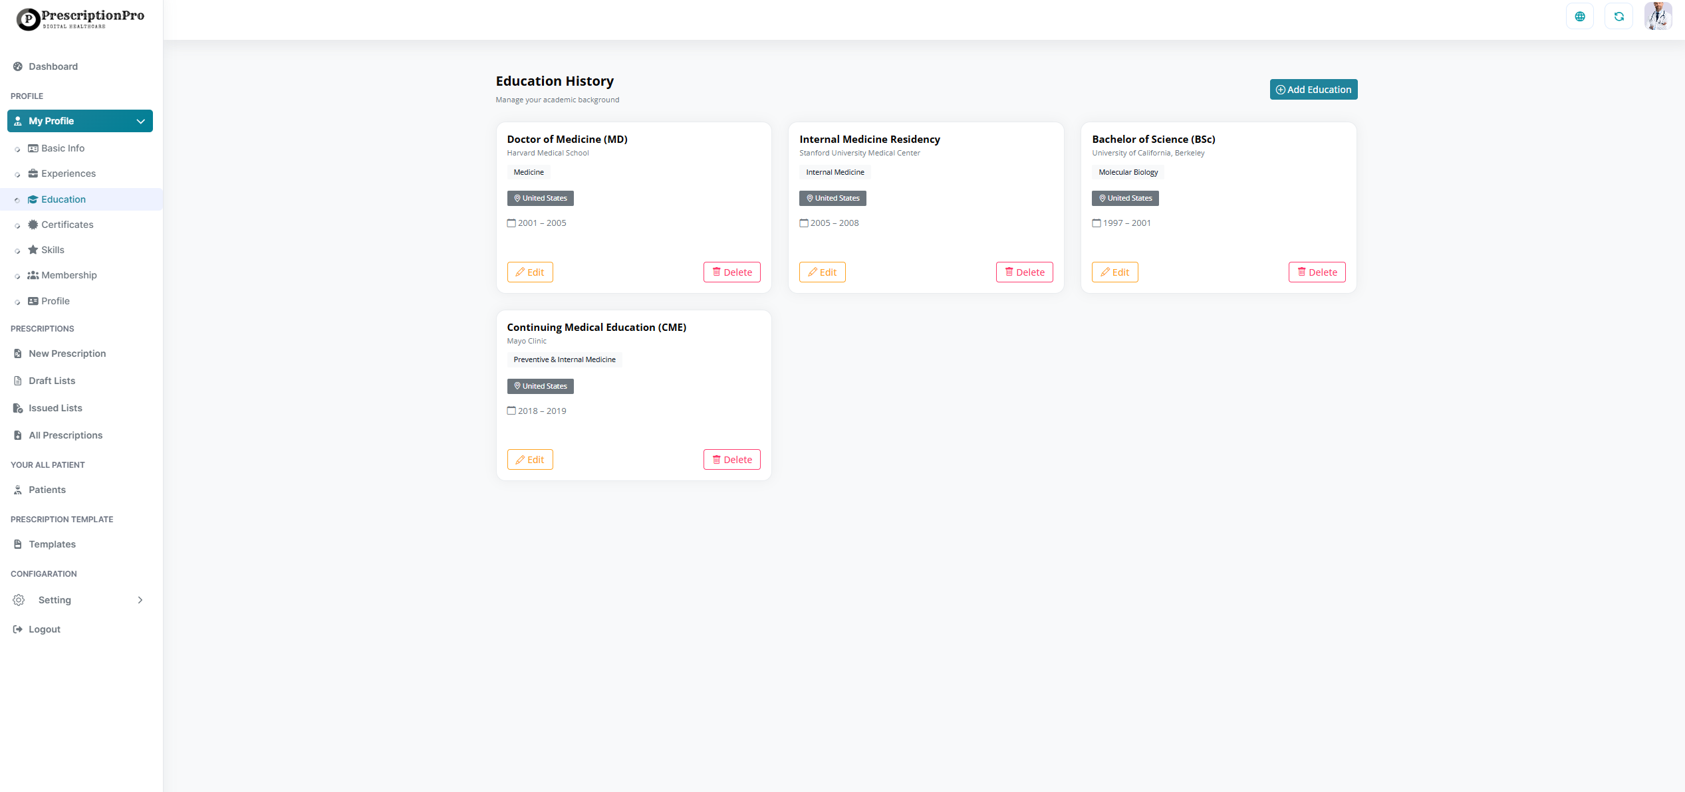Edit the Bachelor of Science entry
This screenshot has height=792, width=1685.
pyautogui.click(x=1114, y=272)
